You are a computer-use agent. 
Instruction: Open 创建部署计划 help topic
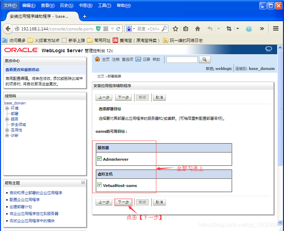(21, 207)
